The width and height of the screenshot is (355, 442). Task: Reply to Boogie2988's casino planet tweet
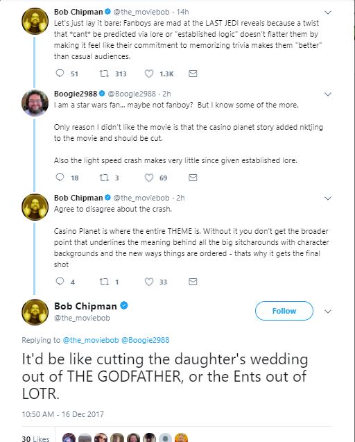pyautogui.click(x=60, y=178)
